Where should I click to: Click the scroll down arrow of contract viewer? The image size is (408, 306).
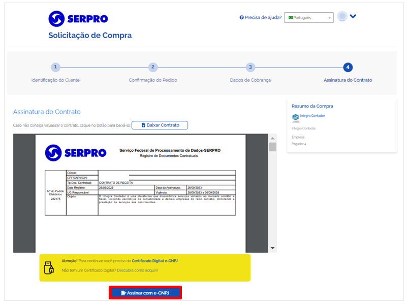(272, 248)
